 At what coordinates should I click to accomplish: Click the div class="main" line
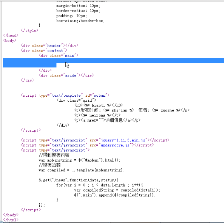coord(59,55)
